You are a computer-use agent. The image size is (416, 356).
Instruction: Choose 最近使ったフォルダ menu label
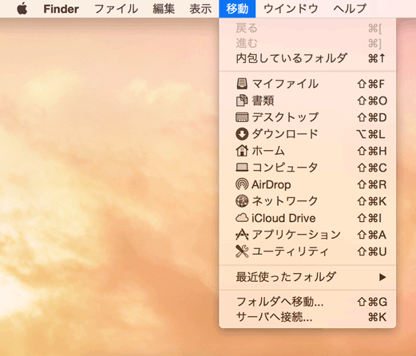tap(286, 277)
